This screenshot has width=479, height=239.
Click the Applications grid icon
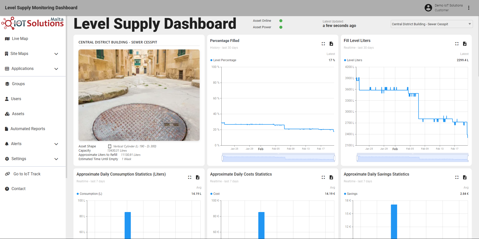tap(7, 69)
